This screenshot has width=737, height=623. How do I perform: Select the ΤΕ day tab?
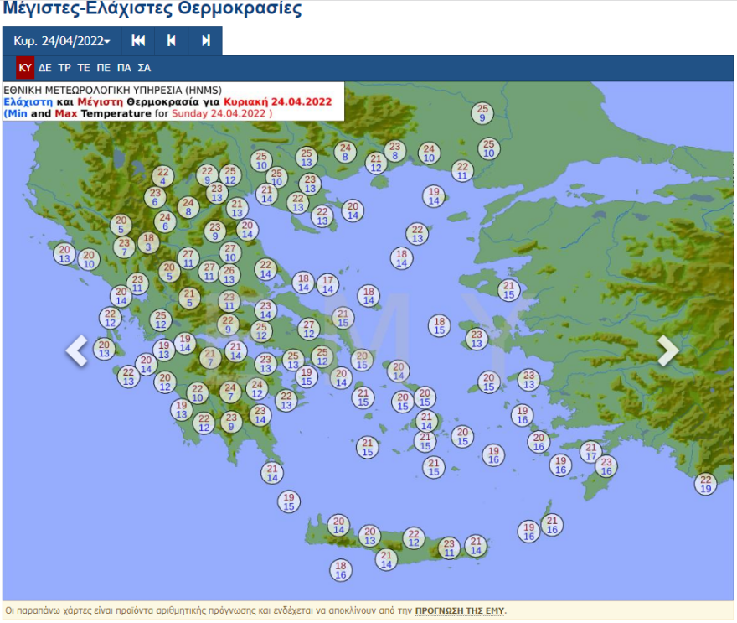pos(84,68)
